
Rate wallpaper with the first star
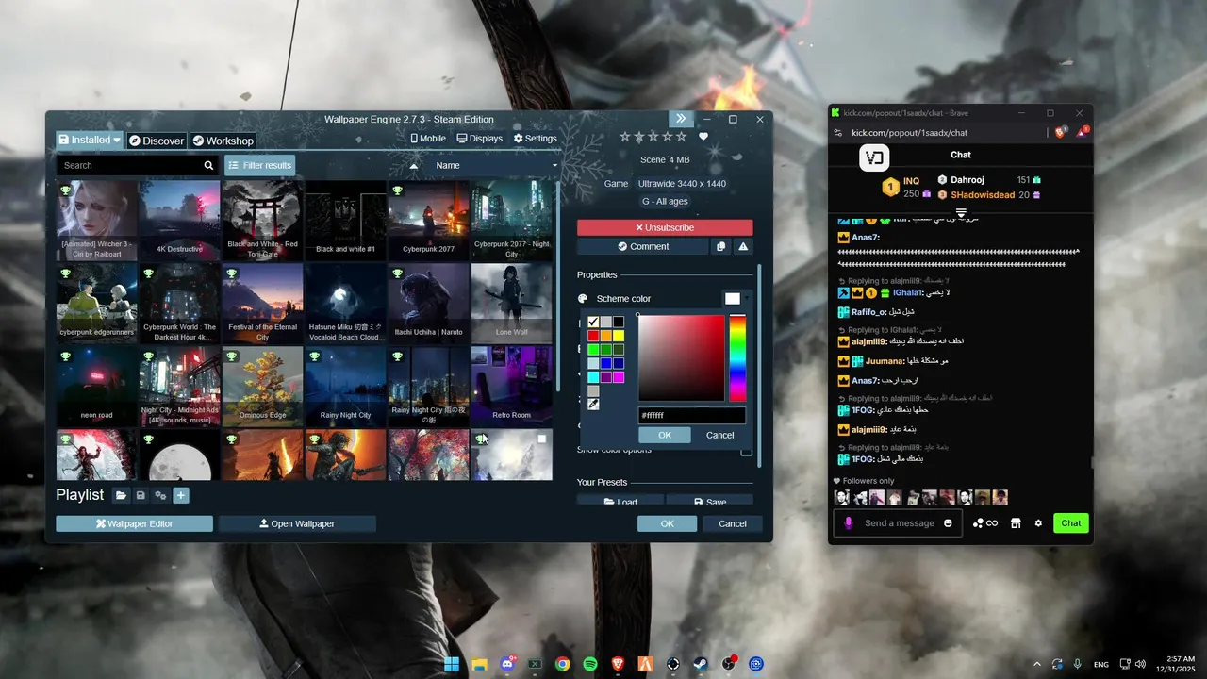[x=624, y=137]
